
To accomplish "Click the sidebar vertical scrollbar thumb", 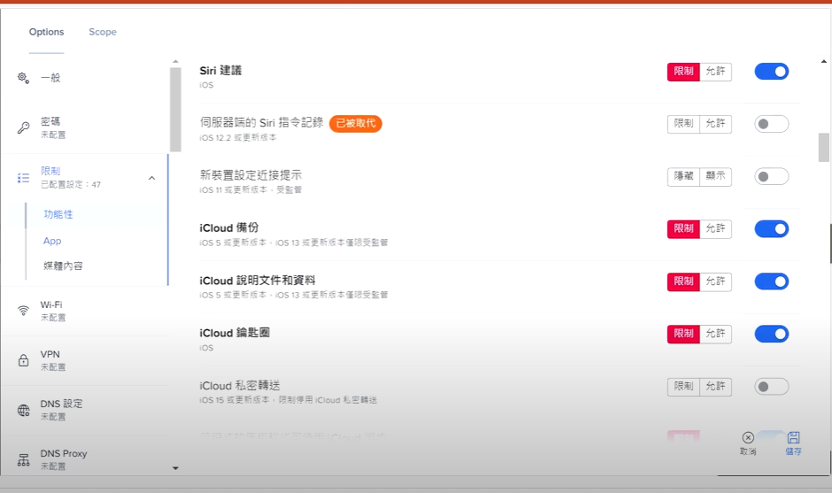I will pyautogui.click(x=175, y=110).
